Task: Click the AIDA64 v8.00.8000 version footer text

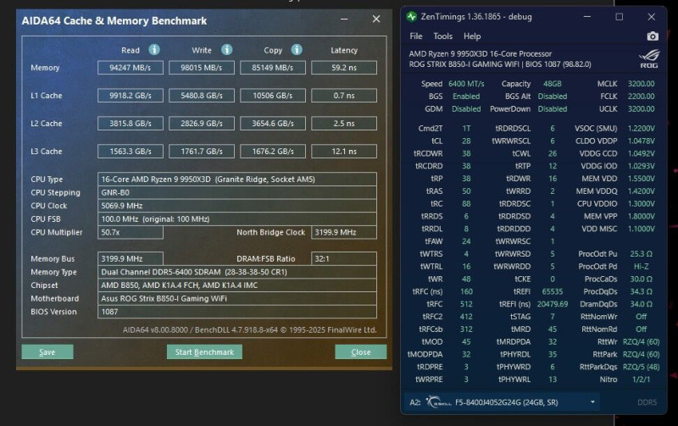Action: point(249,329)
